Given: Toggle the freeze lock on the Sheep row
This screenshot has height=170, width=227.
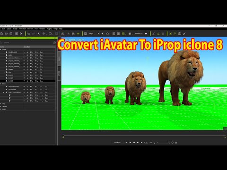Looking at the screenshot, I should pos(27,69).
